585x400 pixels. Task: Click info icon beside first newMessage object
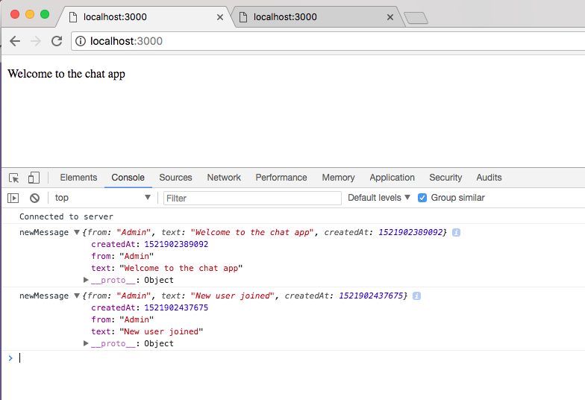click(x=456, y=233)
